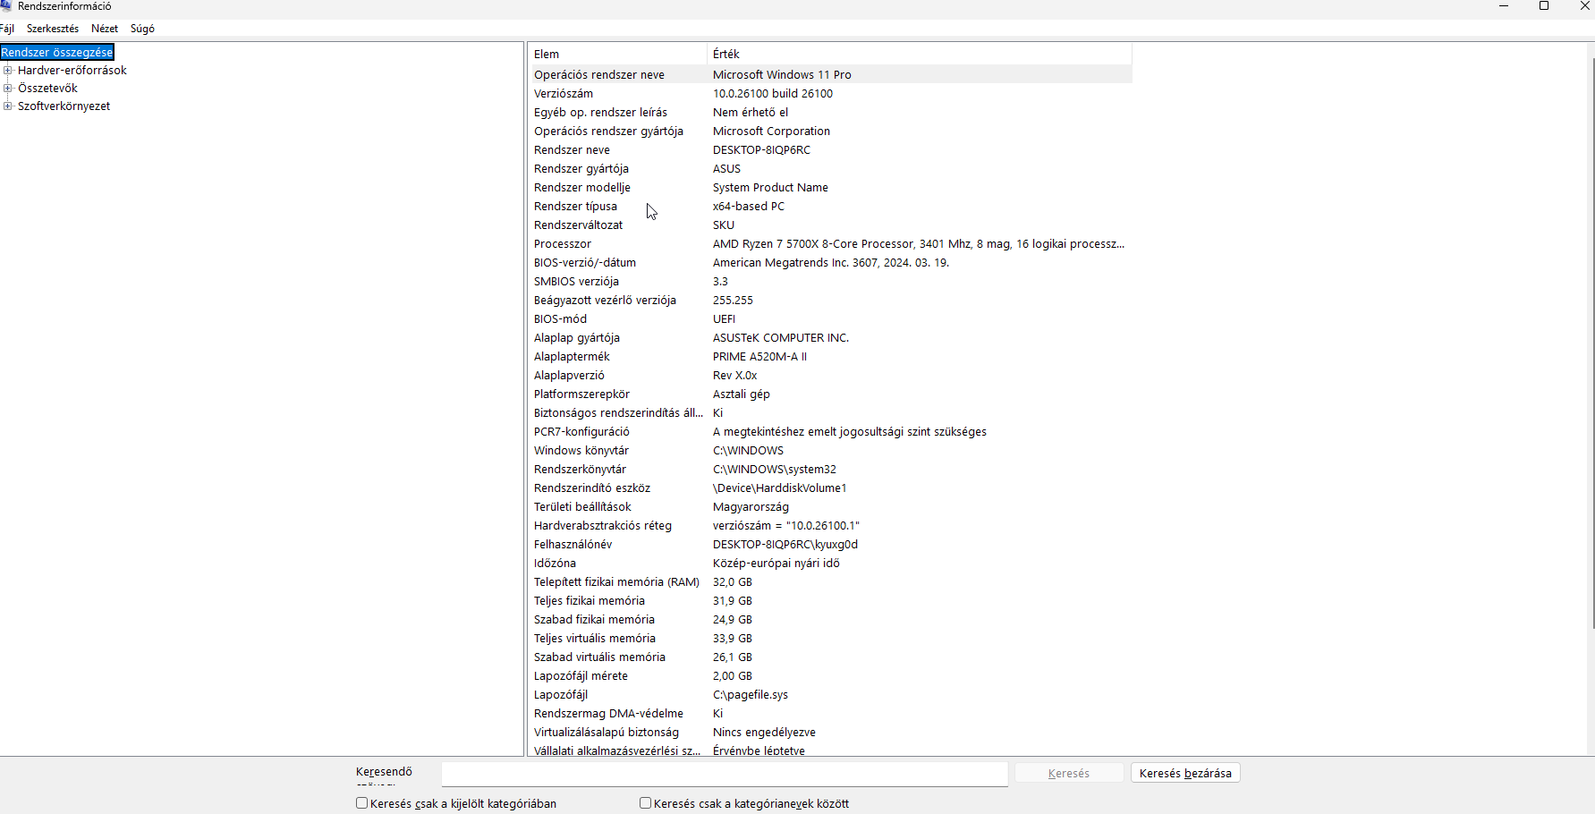The width and height of the screenshot is (1595, 814).
Task: Select the SMBIOS verziója row
Action: pyautogui.click(x=830, y=282)
